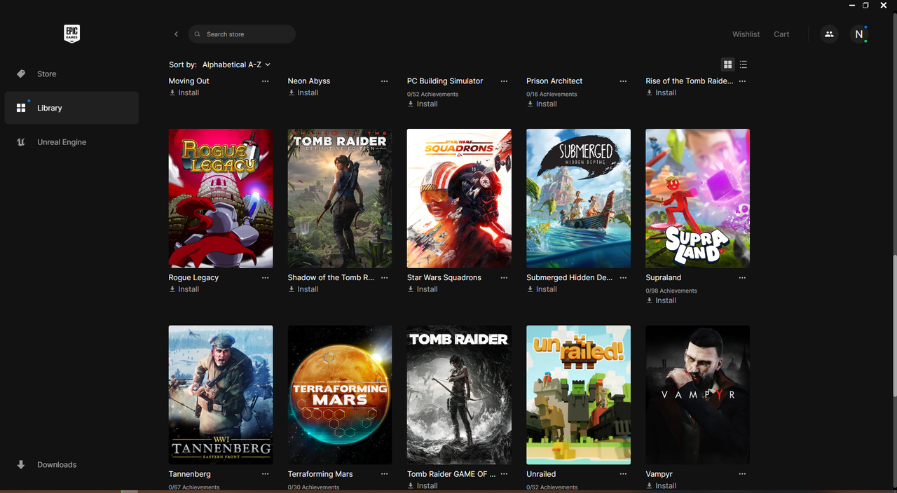The width and height of the screenshot is (897, 493).
Task: Open options menu for Submerged Hidden Depths
Action: 623,278
